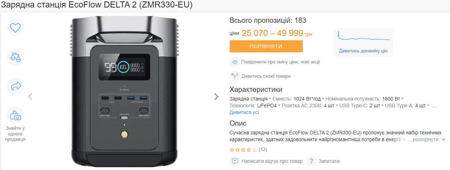Image resolution: width=450 pixels, height=170 pixels.
Task: Add to comparison with scales icon
Action: tap(15, 56)
